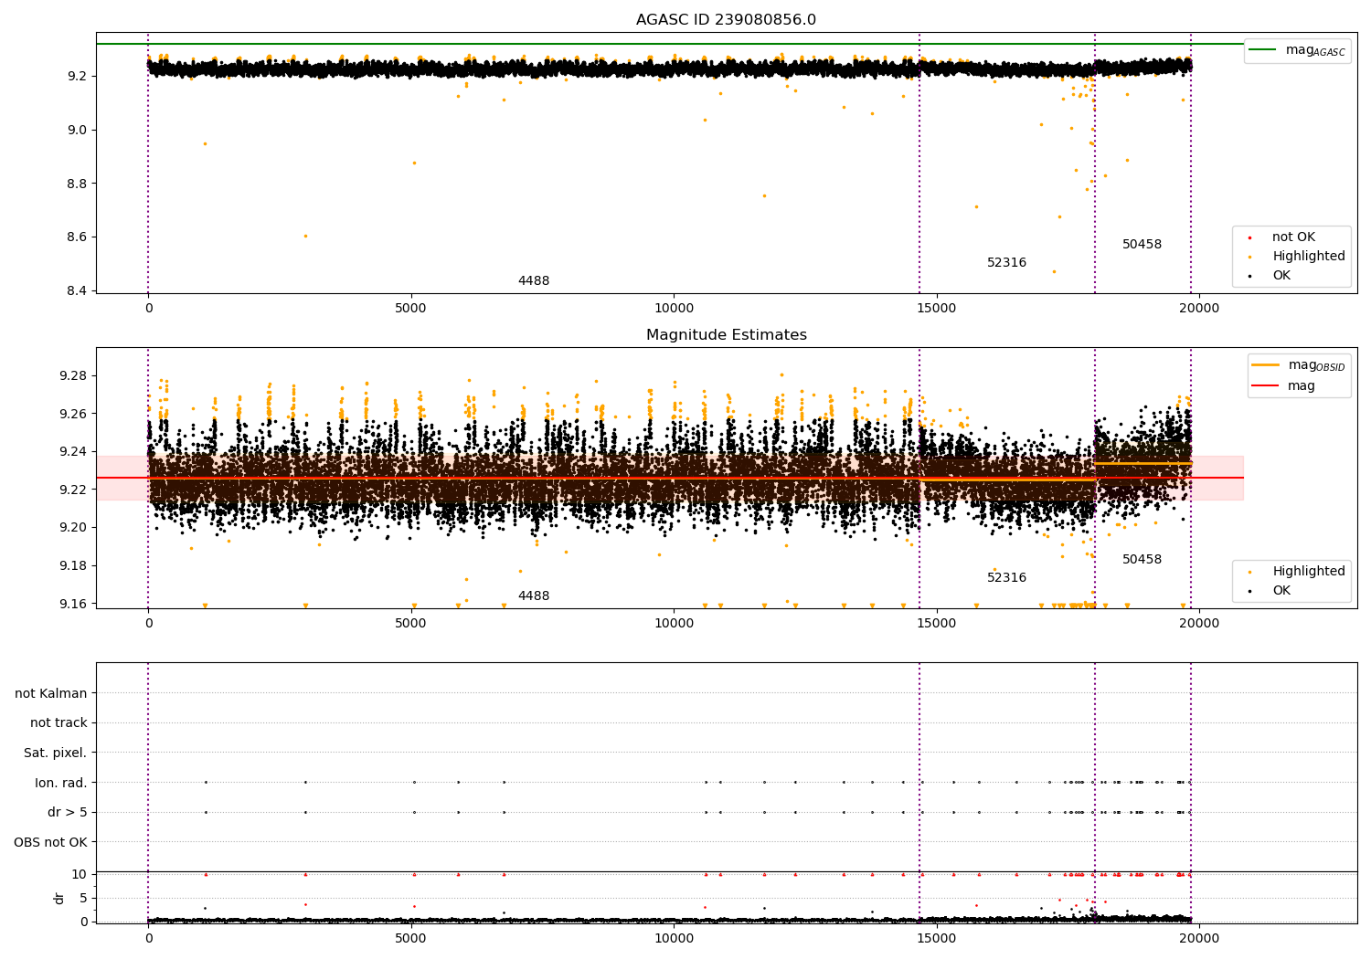Click 'Highlighted' in the Magnitude Estimates legend

[x=1309, y=572]
